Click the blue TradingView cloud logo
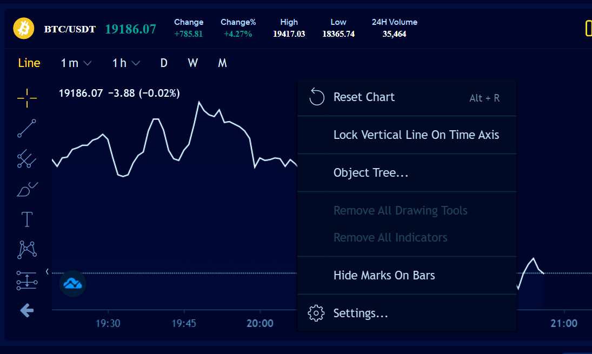Screen dimensions: 592x354 pos(72,283)
